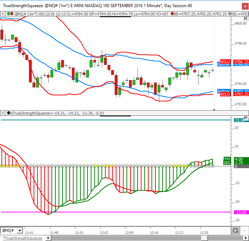Click the green dot in the price pane header
Screen dimensions: 249x241
tap(8, 14)
